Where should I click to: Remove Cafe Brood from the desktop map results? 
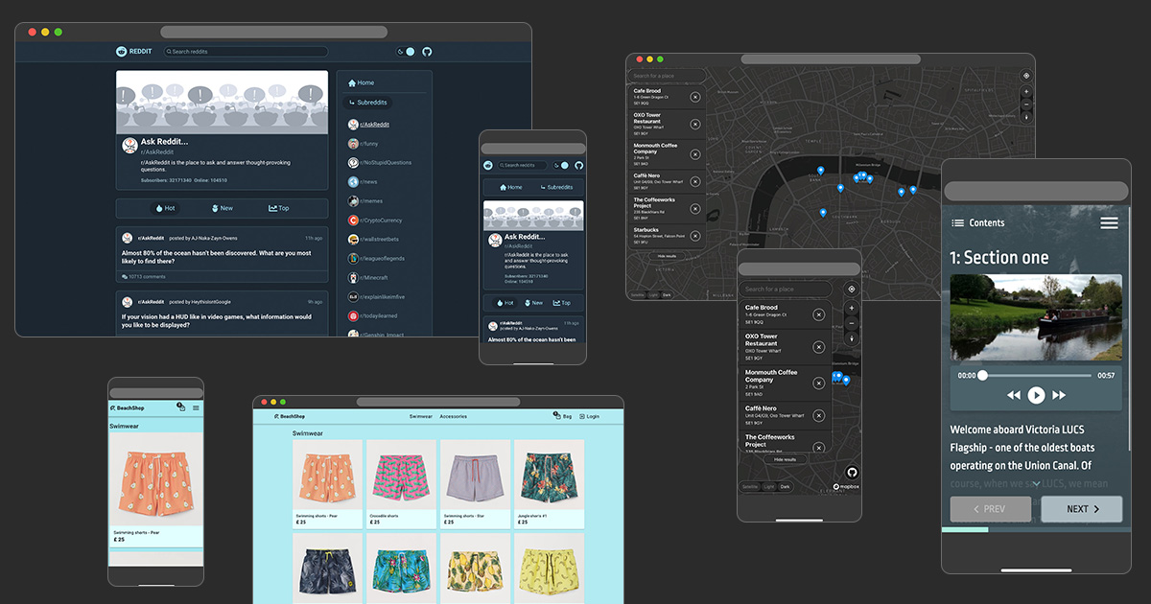point(694,97)
